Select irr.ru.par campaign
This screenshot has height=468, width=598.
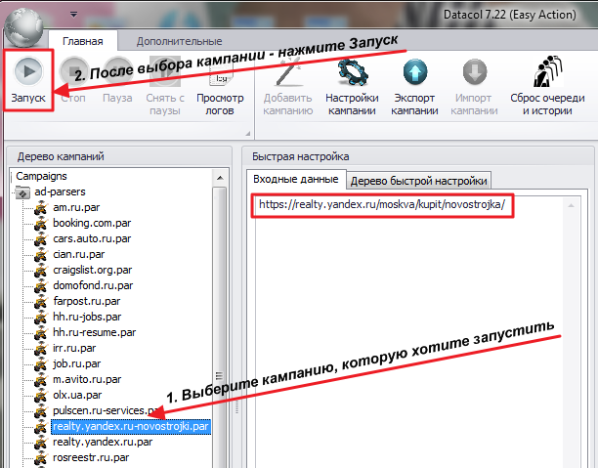point(74,348)
